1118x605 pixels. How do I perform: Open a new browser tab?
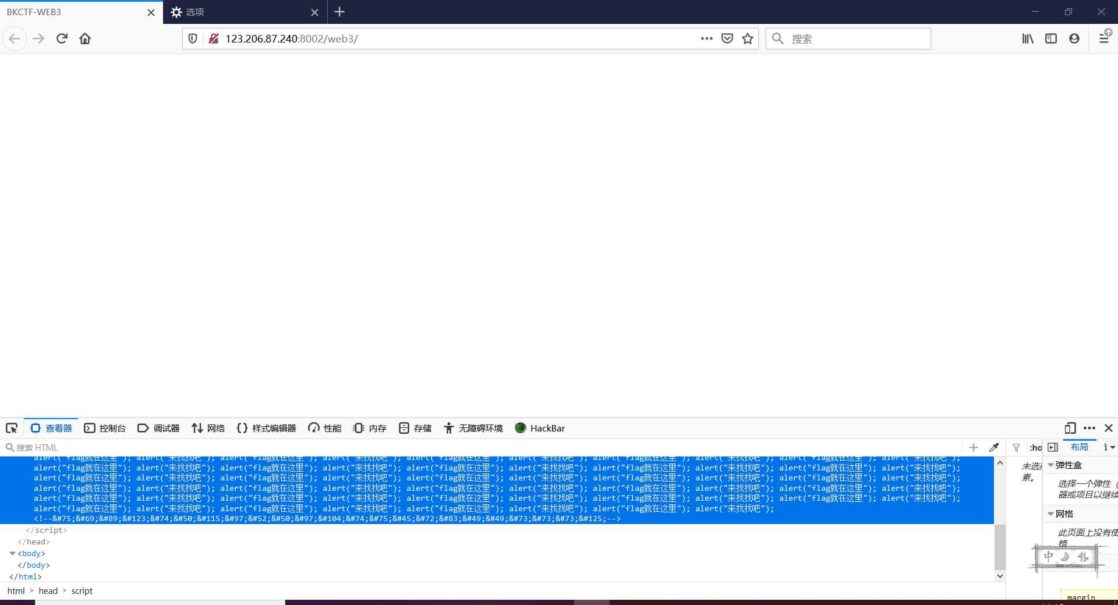(x=339, y=12)
